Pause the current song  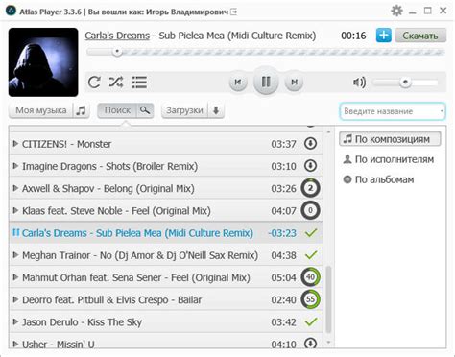click(266, 82)
